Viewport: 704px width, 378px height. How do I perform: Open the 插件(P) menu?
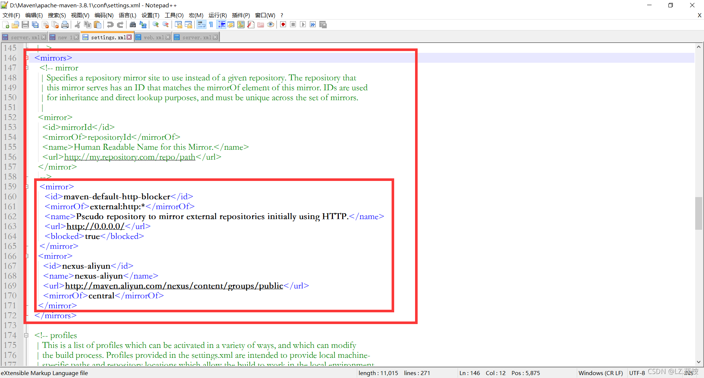tap(241, 15)
